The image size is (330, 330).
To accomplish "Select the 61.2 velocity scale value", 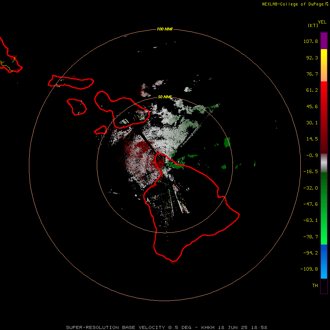I will (312, 90).
